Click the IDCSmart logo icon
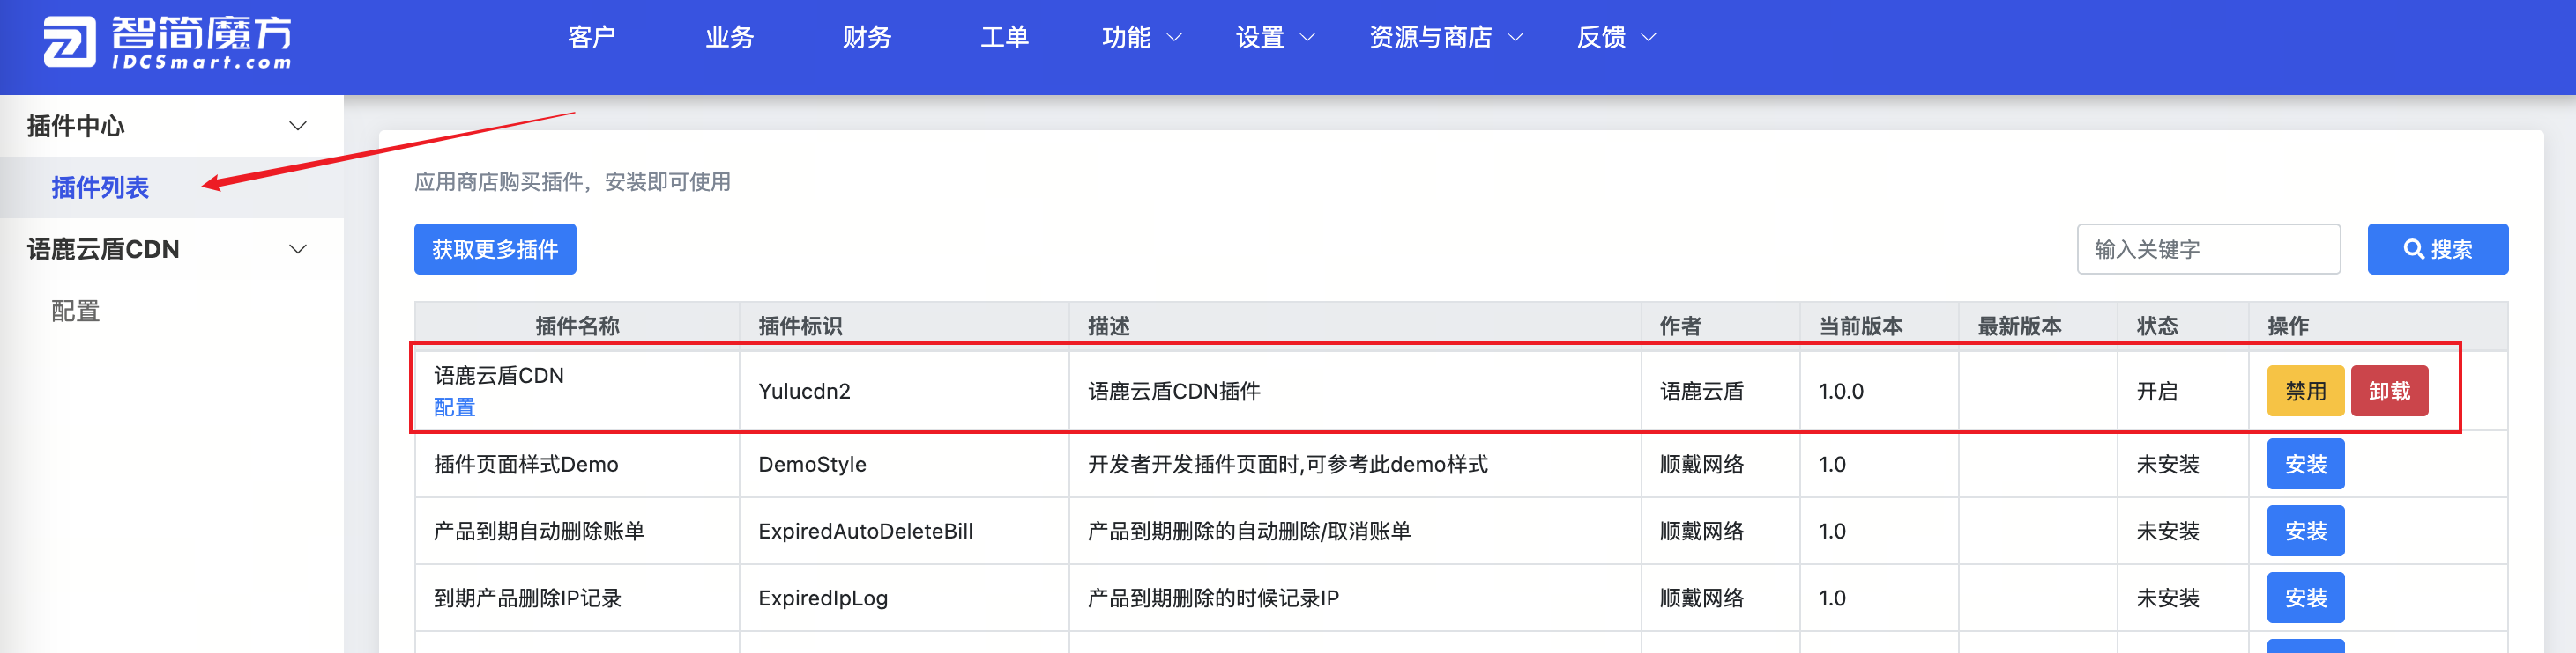This screenshot has height=653, width=2576. 69,42
